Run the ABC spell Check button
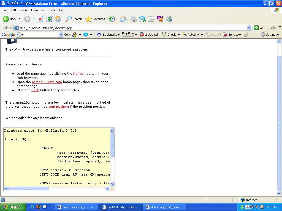The width and height of the screenshot is (282, 211). tap(169, 35)
